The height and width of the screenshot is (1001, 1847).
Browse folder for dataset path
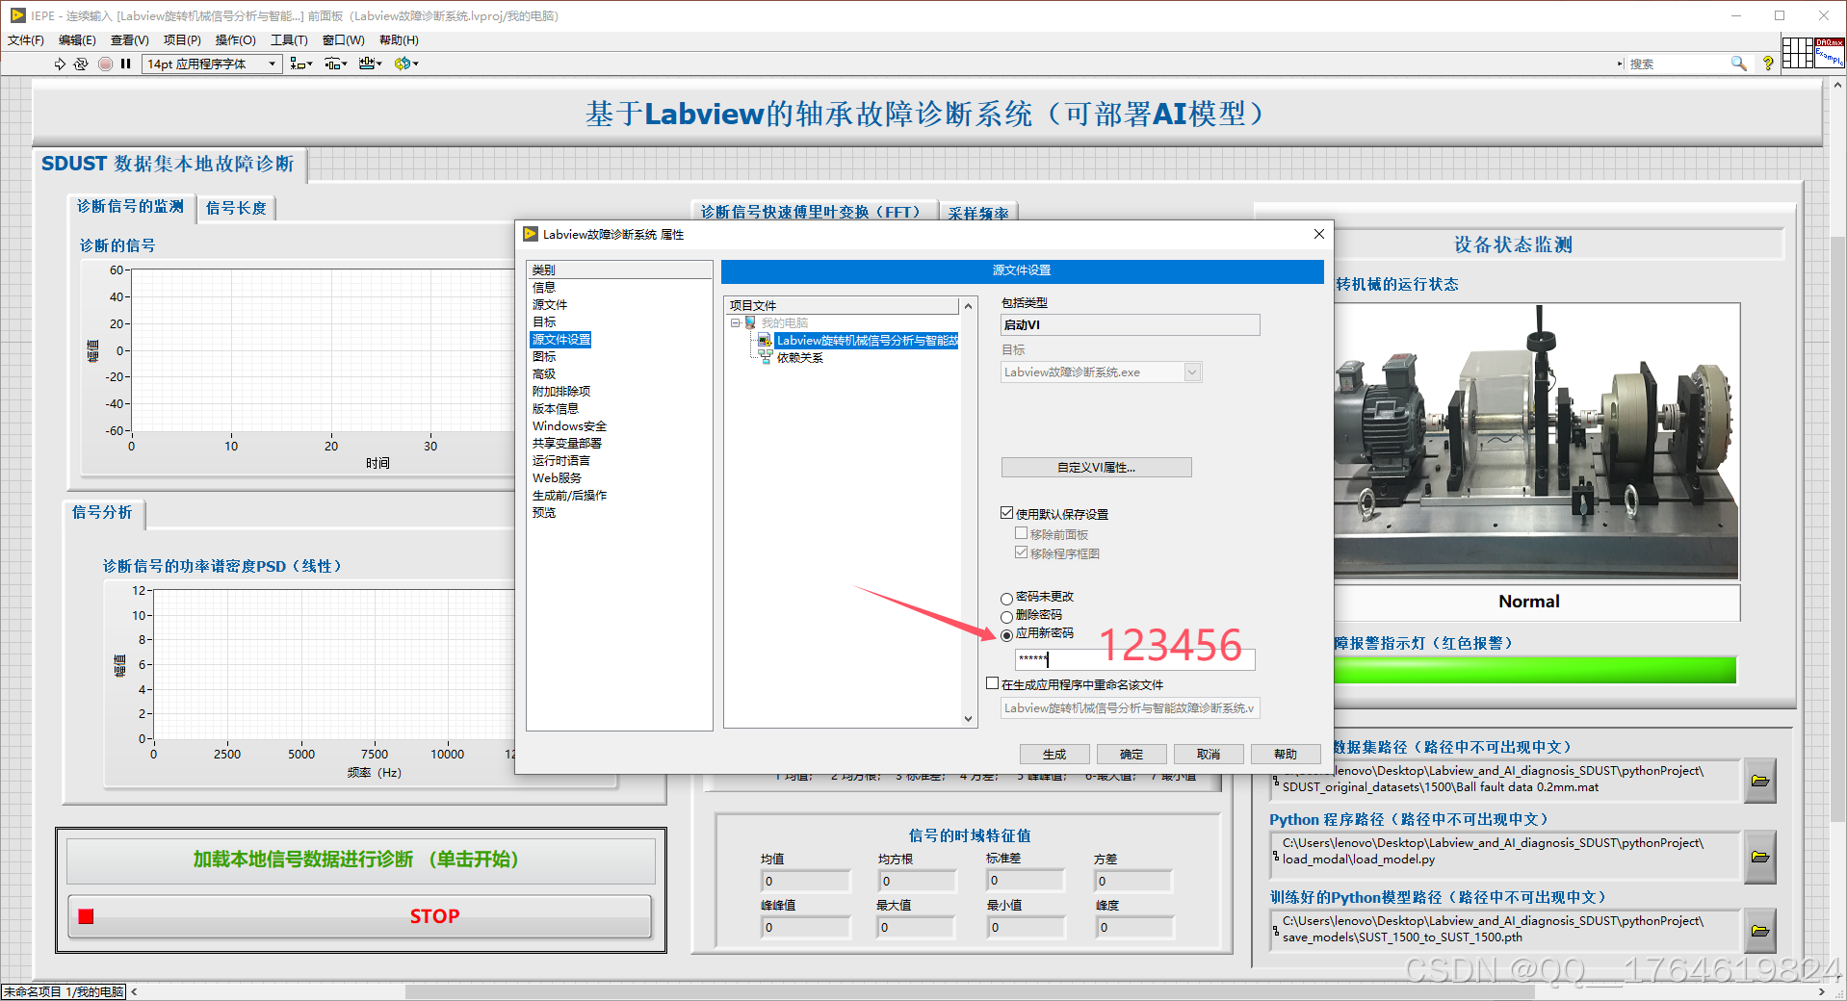1760,780
